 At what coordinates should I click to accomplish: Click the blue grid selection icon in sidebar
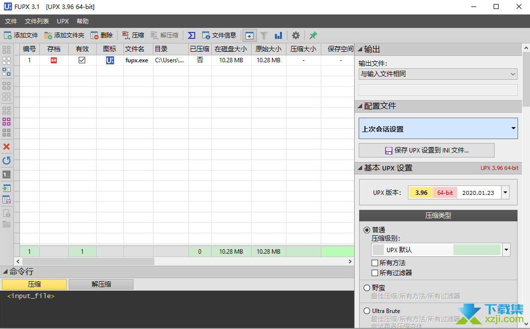tap(6, 72)
